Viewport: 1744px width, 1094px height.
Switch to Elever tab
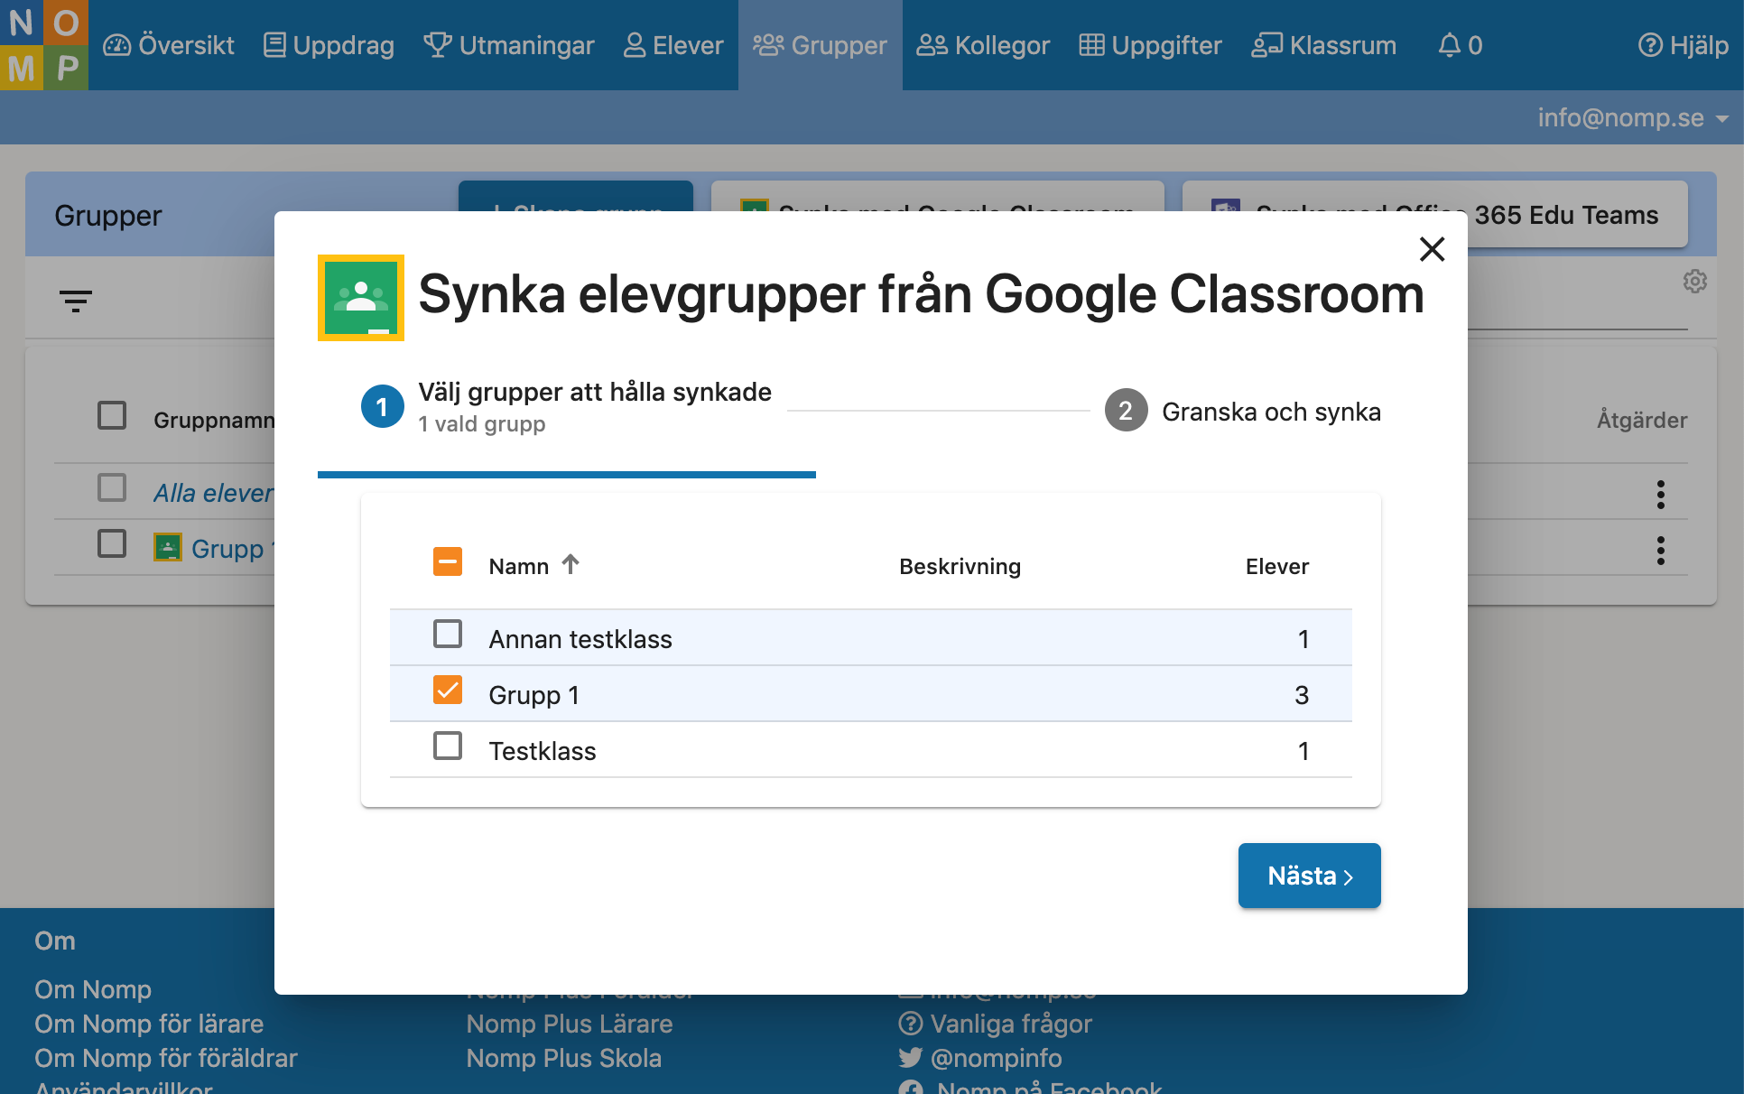click(673, 45)
